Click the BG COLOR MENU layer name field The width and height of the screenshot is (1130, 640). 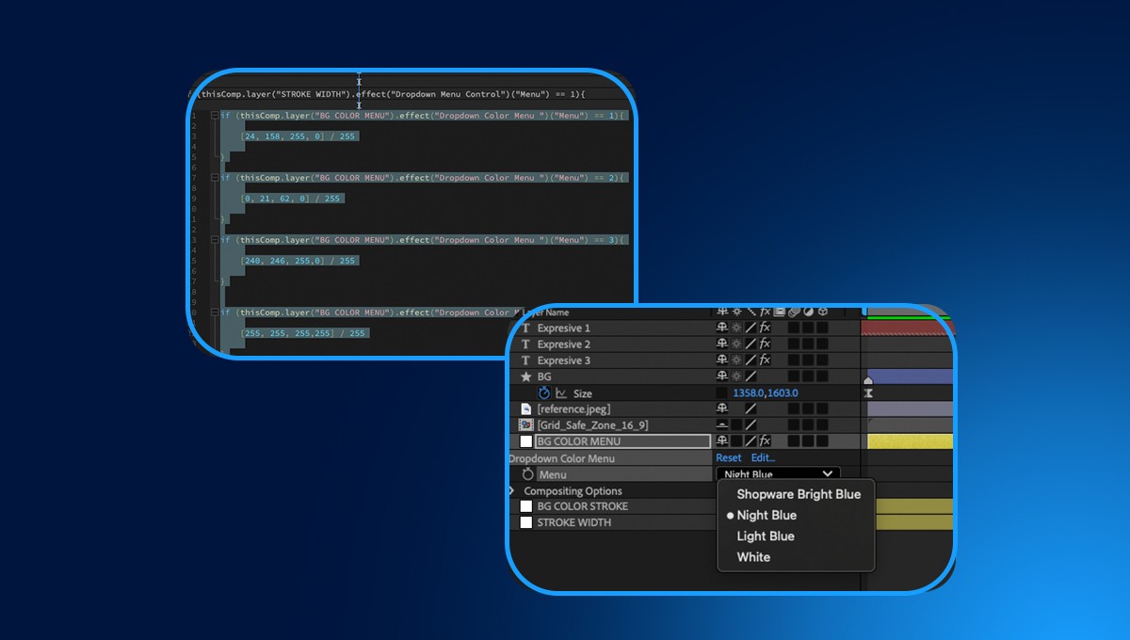click(x=622, y=441)
